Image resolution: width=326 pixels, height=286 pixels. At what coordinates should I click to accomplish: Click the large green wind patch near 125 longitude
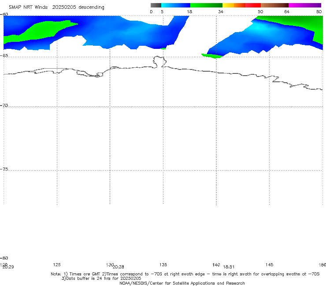coord(41,31)
